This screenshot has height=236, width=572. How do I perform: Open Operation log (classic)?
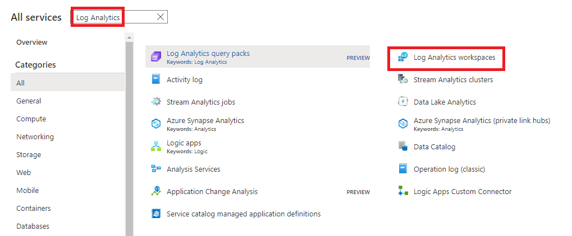[x=450, y=169]
